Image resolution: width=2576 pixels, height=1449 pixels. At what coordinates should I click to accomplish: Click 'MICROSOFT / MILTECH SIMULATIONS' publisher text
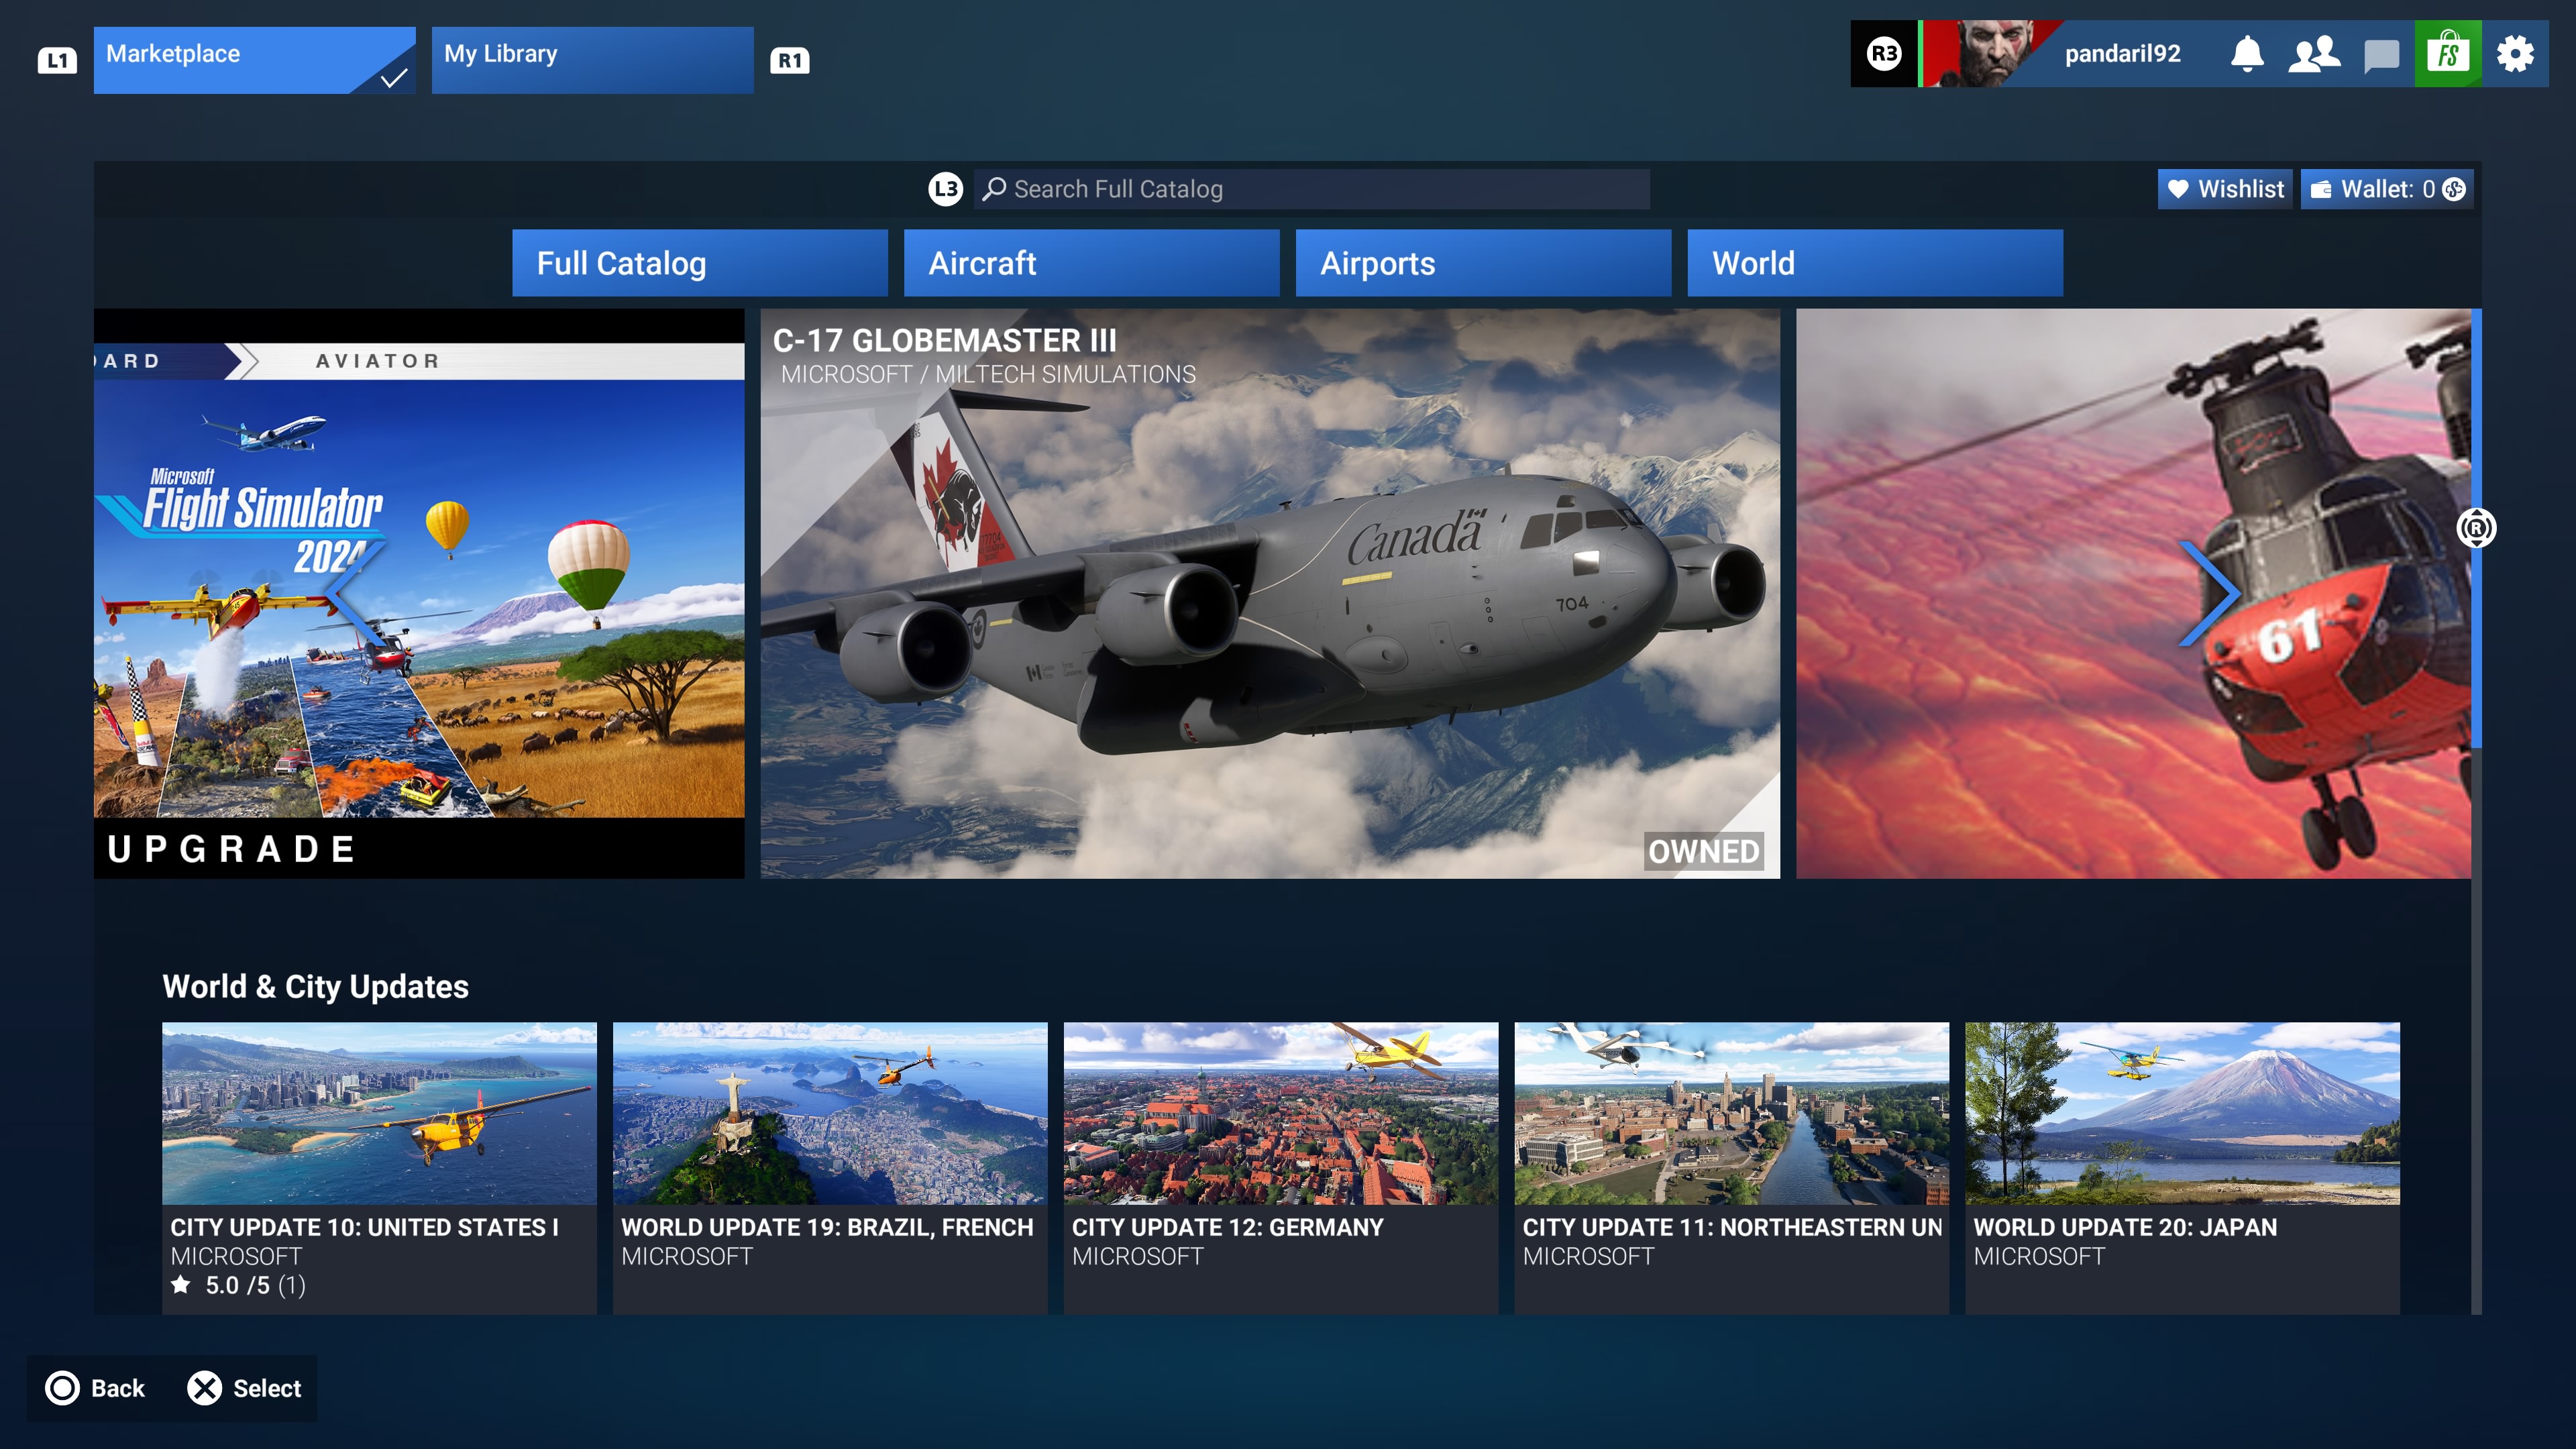(988, 375)
